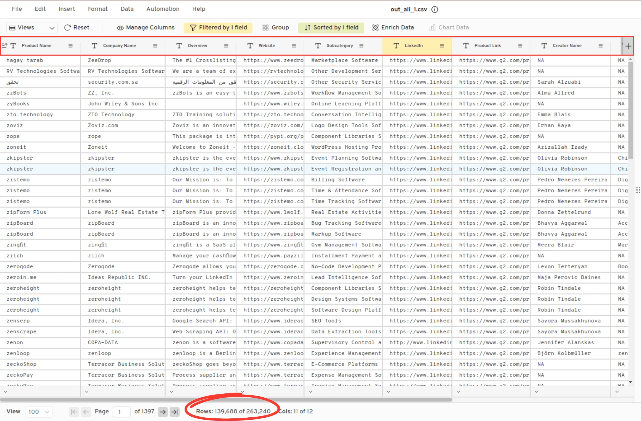Click the Chart Data button

[x=449, y=27]
